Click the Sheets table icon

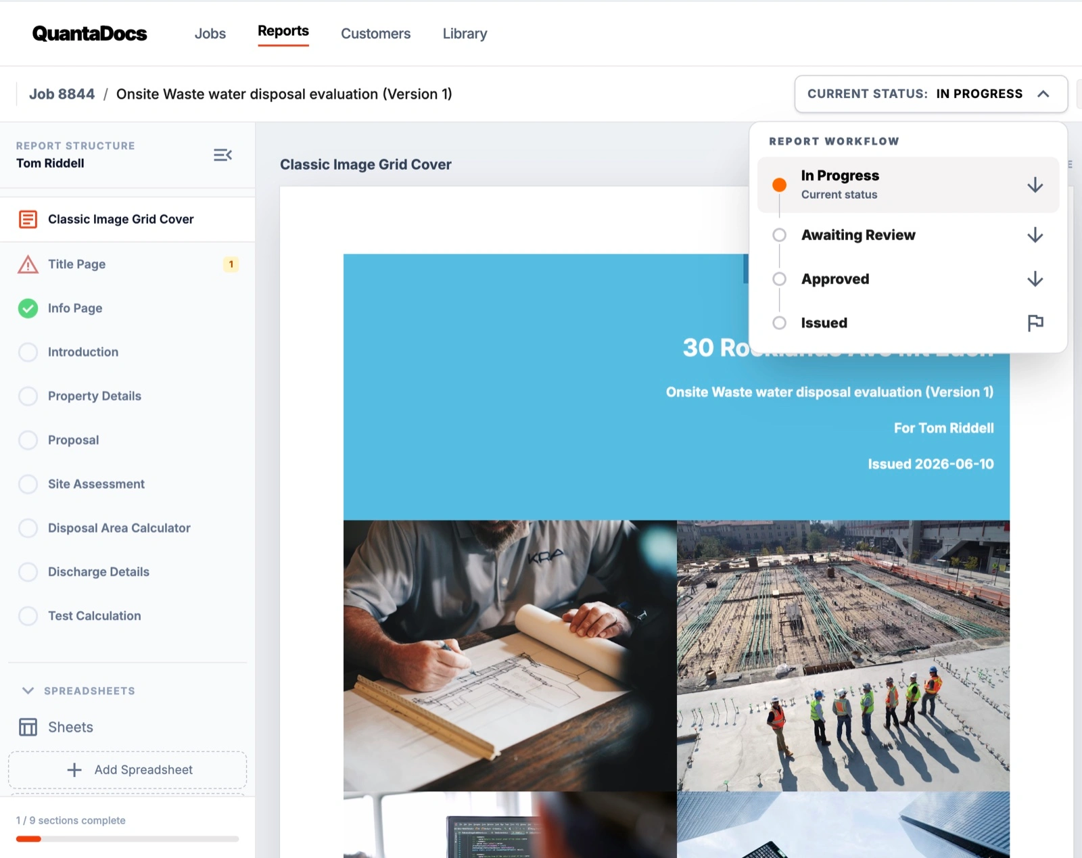pos(28,727)
